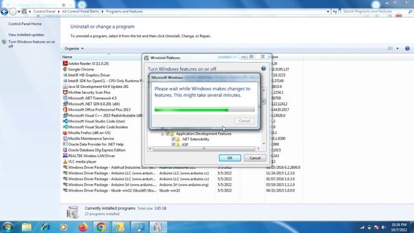
Task: Toggle the .NET Extensibility checkbox
Action: [x=173, y=139]
